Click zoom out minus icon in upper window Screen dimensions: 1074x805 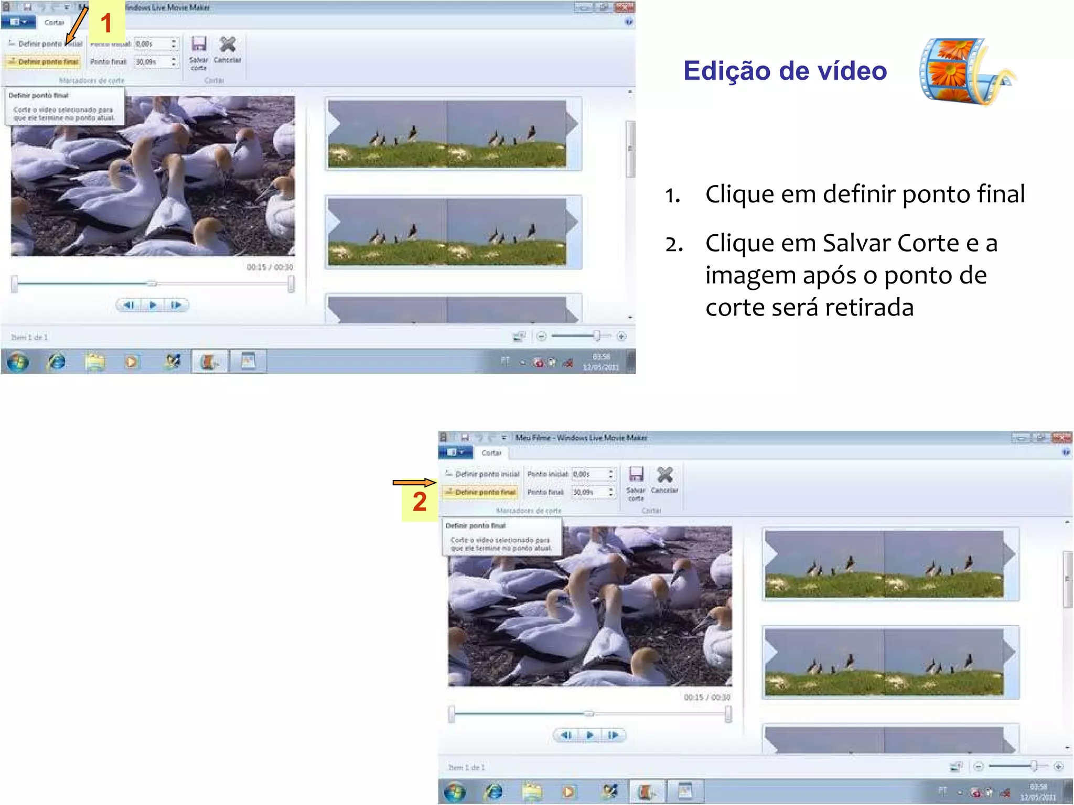click(x=541, y=336)
